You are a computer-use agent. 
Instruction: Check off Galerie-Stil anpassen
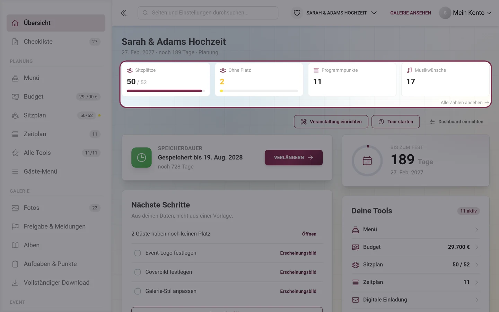pos(138,291)
